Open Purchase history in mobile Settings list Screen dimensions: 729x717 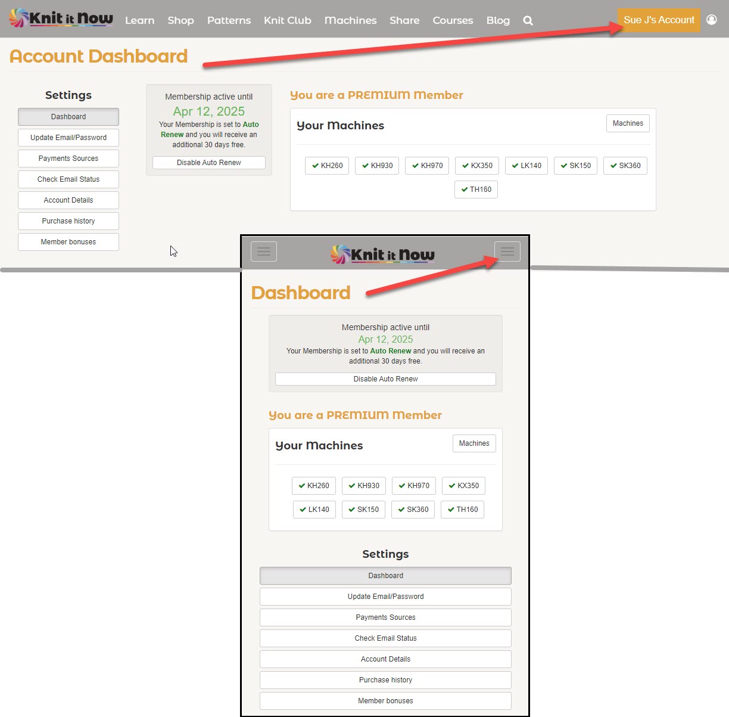pyautogui.click(x=385, y=680)
